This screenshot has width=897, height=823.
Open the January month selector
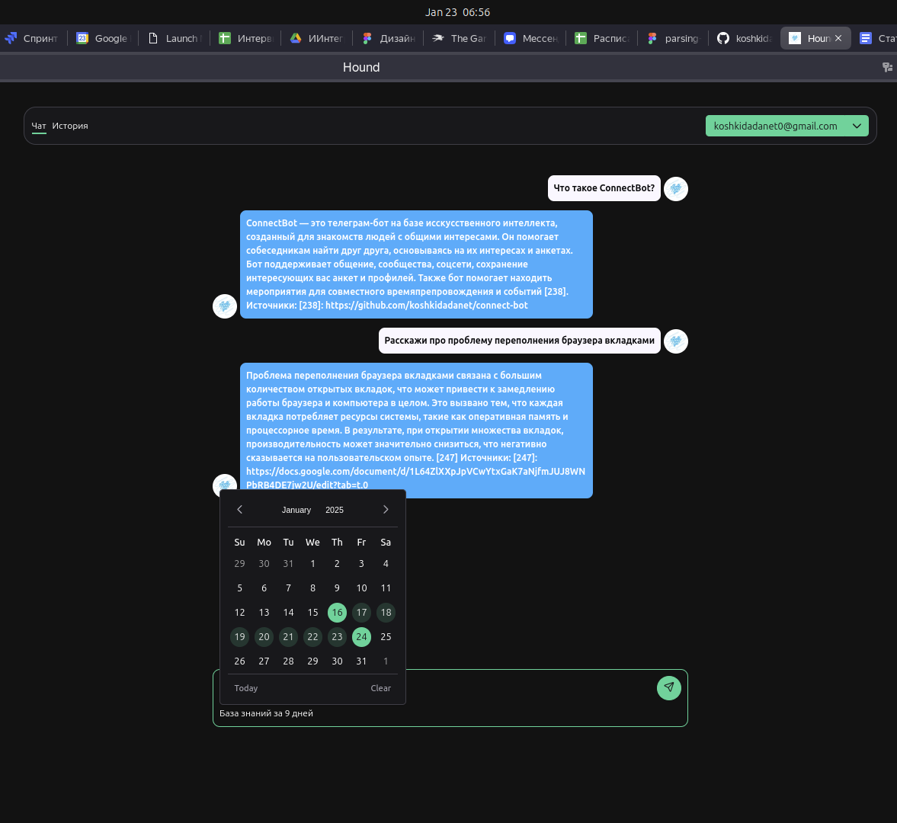[x=296, y=510]
